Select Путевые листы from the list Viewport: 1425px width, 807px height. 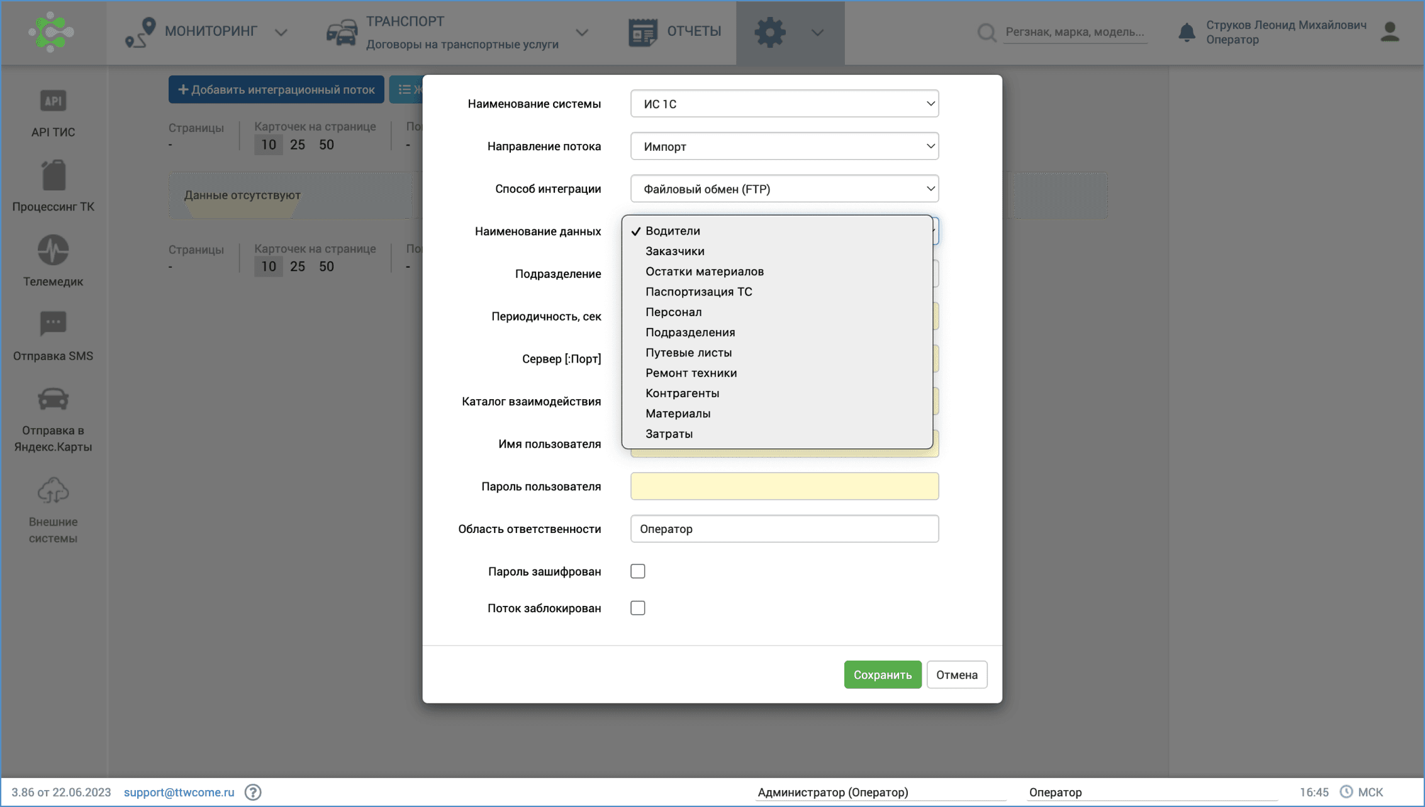688,353
